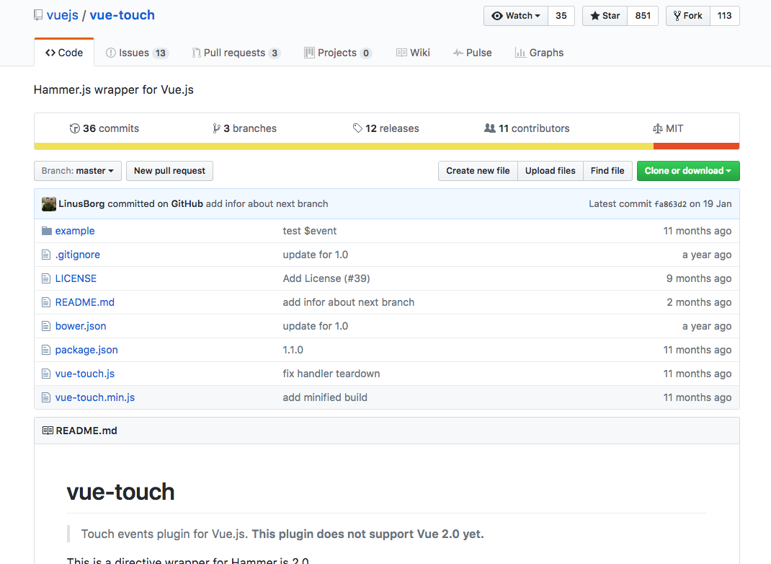This screenshot has height=564, width=771.
Task: View the 11 contributors page
Action: [527, 128]
